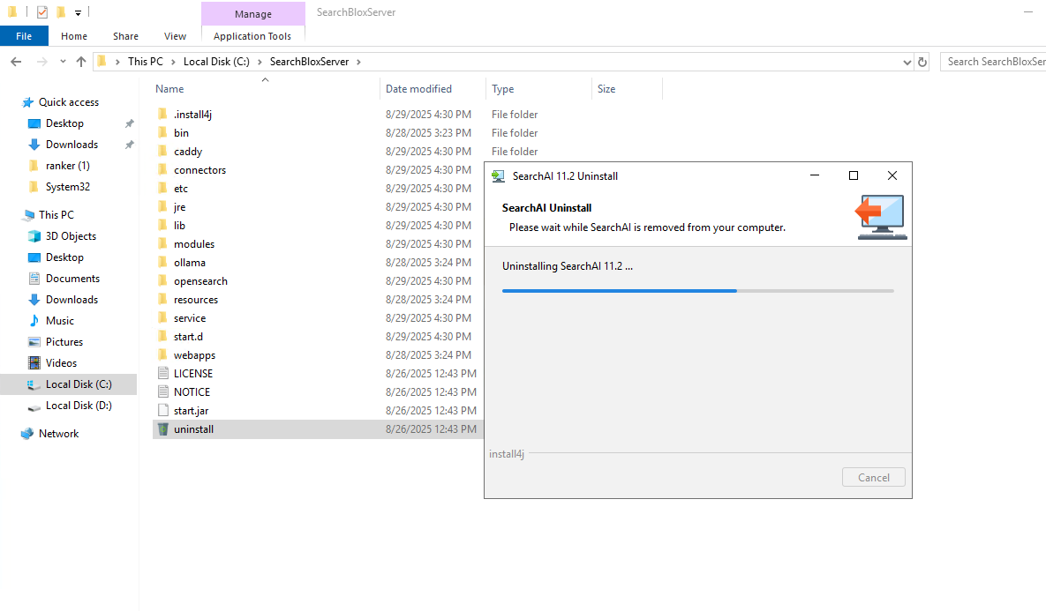Image resolution: width=1046 pixels, height=611 pixels.
Task: Select the LICENSE file icon
Action: (x=162, y=373)
